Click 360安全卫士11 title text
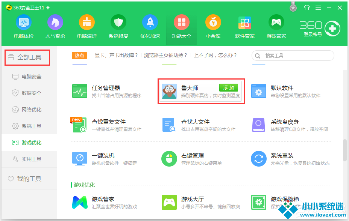This screenshot has height=221, width=349. pyautogui.click(x=29, y=8)
